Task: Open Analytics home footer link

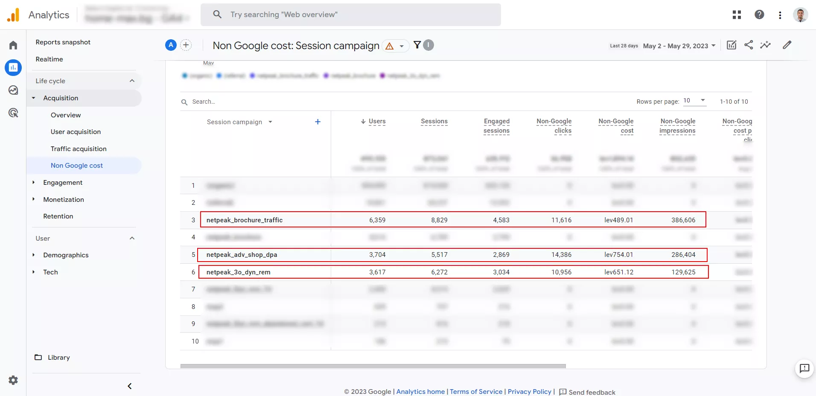Action: [420, 391]
